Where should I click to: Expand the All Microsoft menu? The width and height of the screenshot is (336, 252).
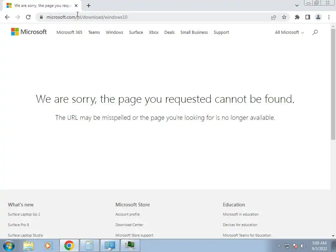289,32
